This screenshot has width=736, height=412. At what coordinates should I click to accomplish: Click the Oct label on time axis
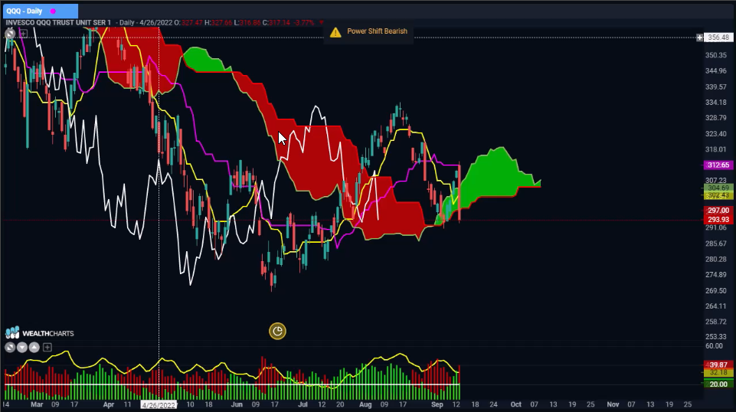(x=516, y=404)
